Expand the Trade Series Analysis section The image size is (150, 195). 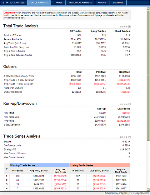125,137
